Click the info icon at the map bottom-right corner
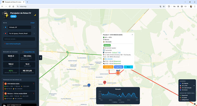Viewport: 197px width, 106px height. click(195, 104)
